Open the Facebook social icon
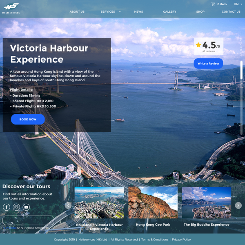 point(7,207)
